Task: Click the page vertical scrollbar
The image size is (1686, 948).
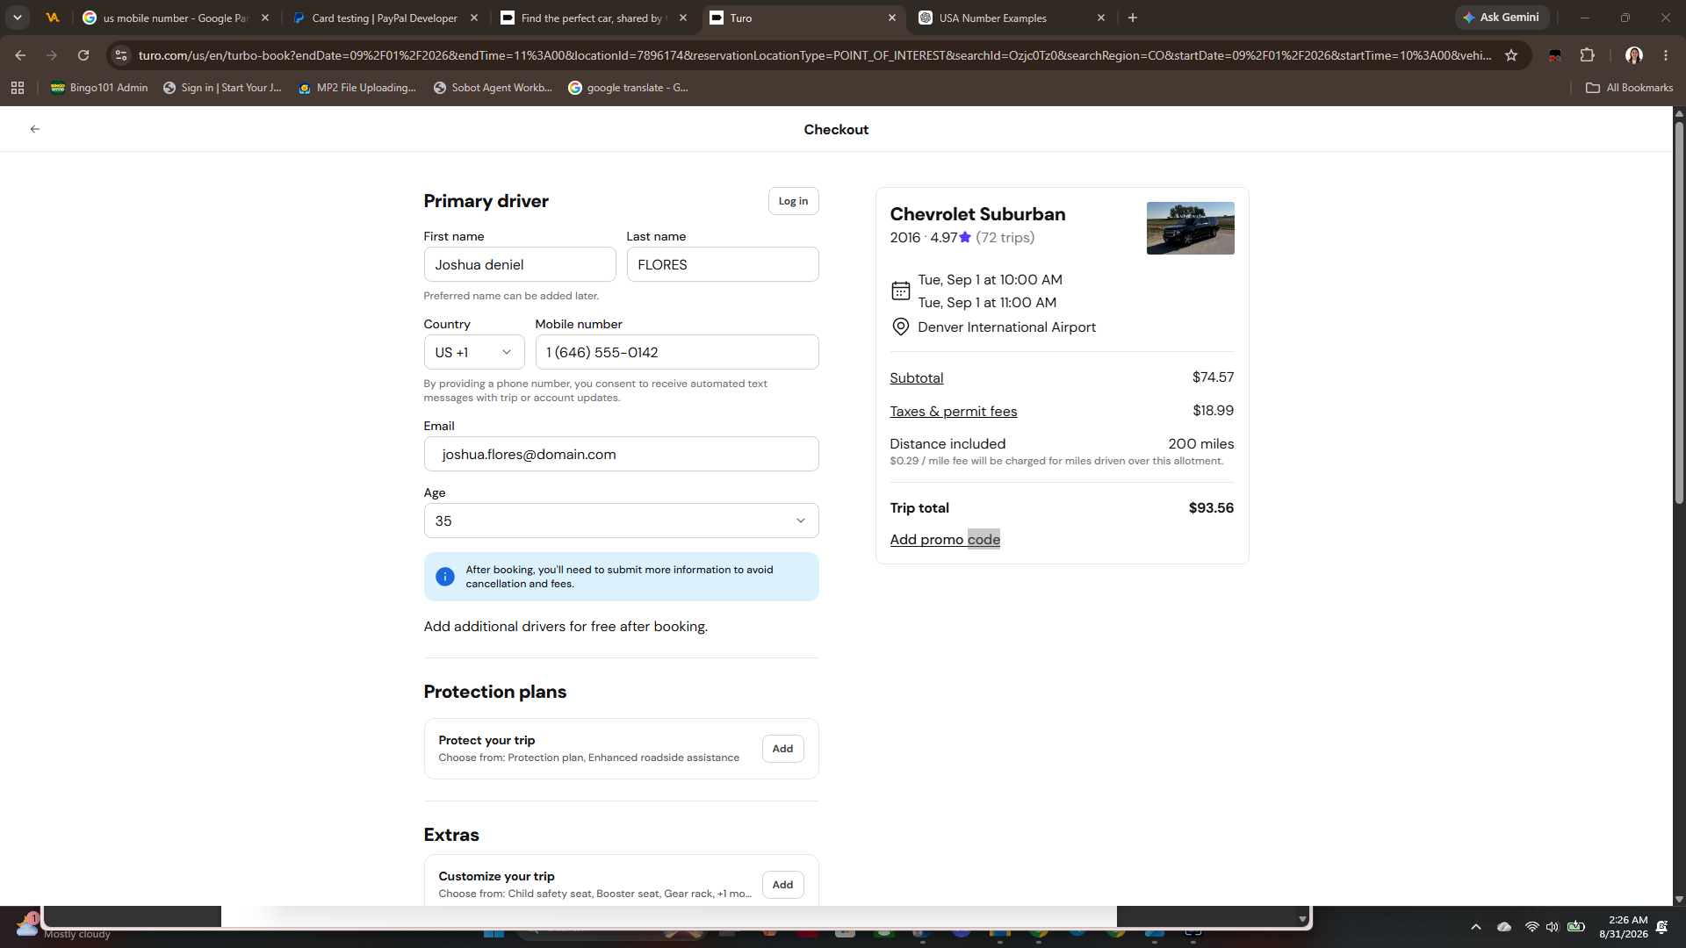Action: click(x=1679, y=312)
